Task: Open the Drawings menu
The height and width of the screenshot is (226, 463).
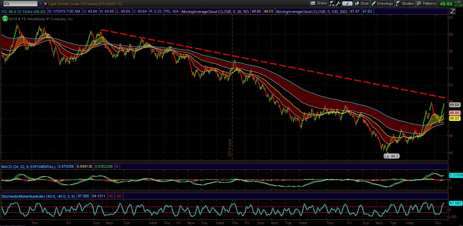Action: click(382, 3)
